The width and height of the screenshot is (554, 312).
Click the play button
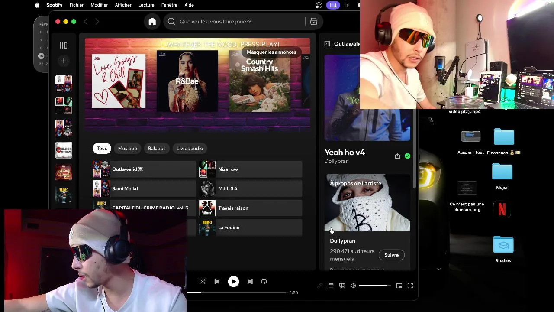[233, 282]
